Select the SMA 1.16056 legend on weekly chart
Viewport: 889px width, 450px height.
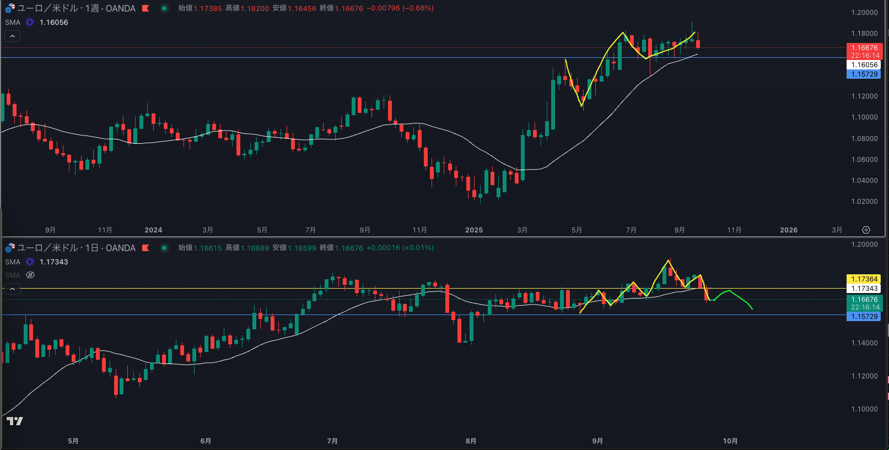(53, 23)
